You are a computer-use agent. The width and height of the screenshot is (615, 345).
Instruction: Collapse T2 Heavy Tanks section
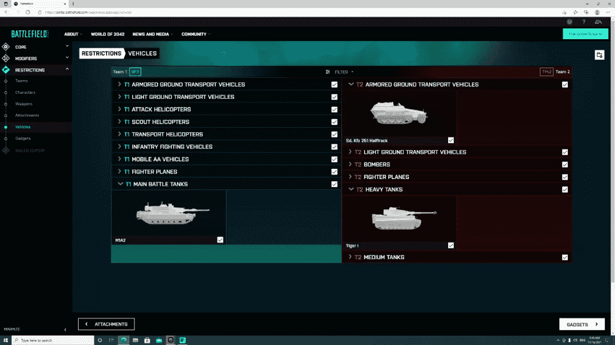pyautogui.click(x=351, y=189)
